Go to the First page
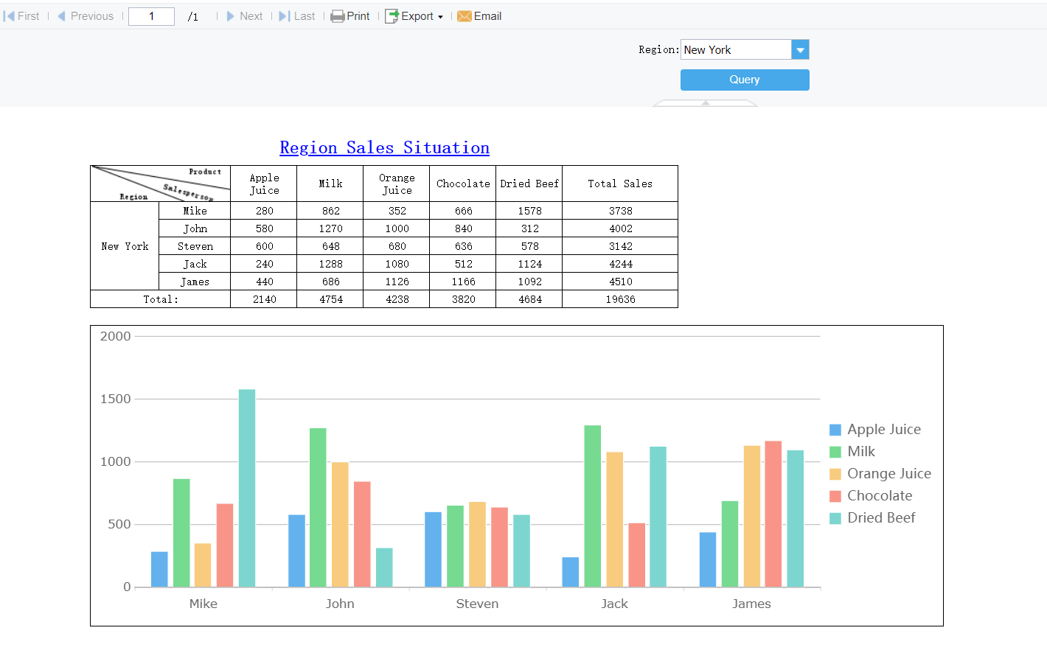 [x=21, y=16]
